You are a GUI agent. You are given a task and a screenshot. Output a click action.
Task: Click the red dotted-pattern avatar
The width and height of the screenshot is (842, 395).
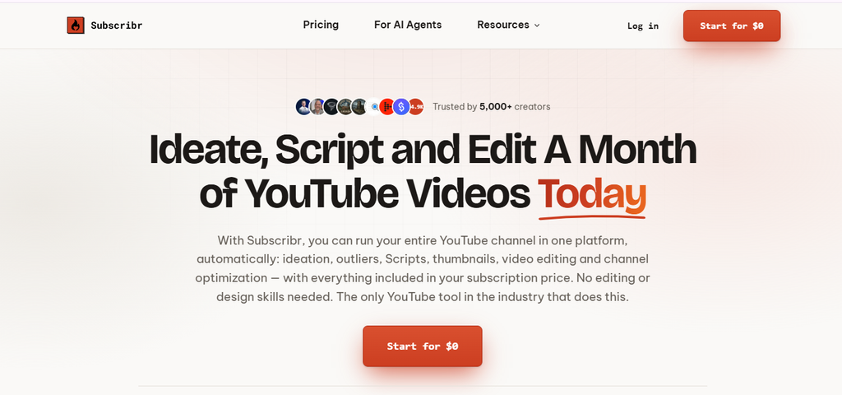[x=387, y=106]
